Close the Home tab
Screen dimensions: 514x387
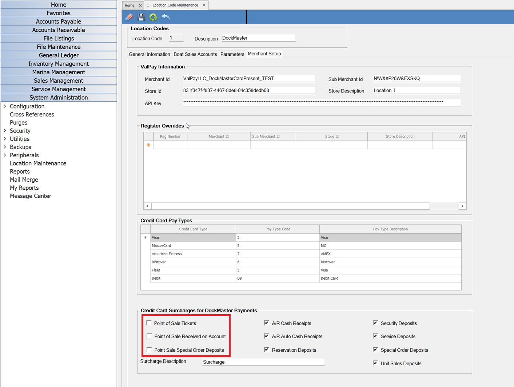pos(140,5)
